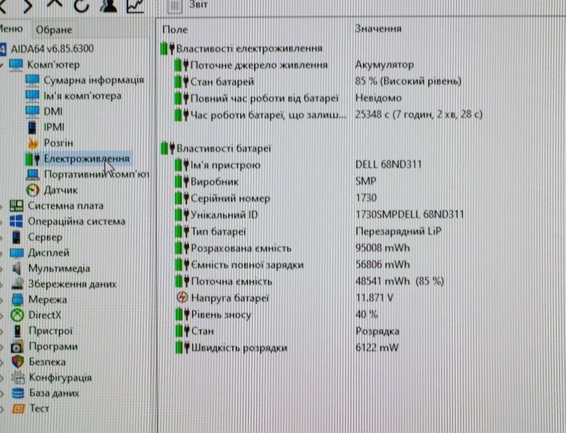Select the Рівень зносу row
This screenshot has height=433, width=566.
[220, 315]
